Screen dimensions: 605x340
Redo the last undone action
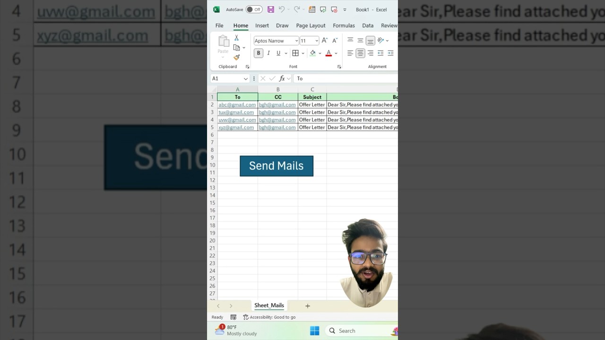pos(297,9)
